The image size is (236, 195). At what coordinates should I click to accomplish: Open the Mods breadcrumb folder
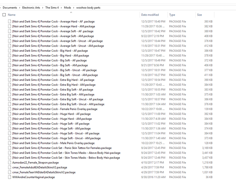(x=67, y=8)
